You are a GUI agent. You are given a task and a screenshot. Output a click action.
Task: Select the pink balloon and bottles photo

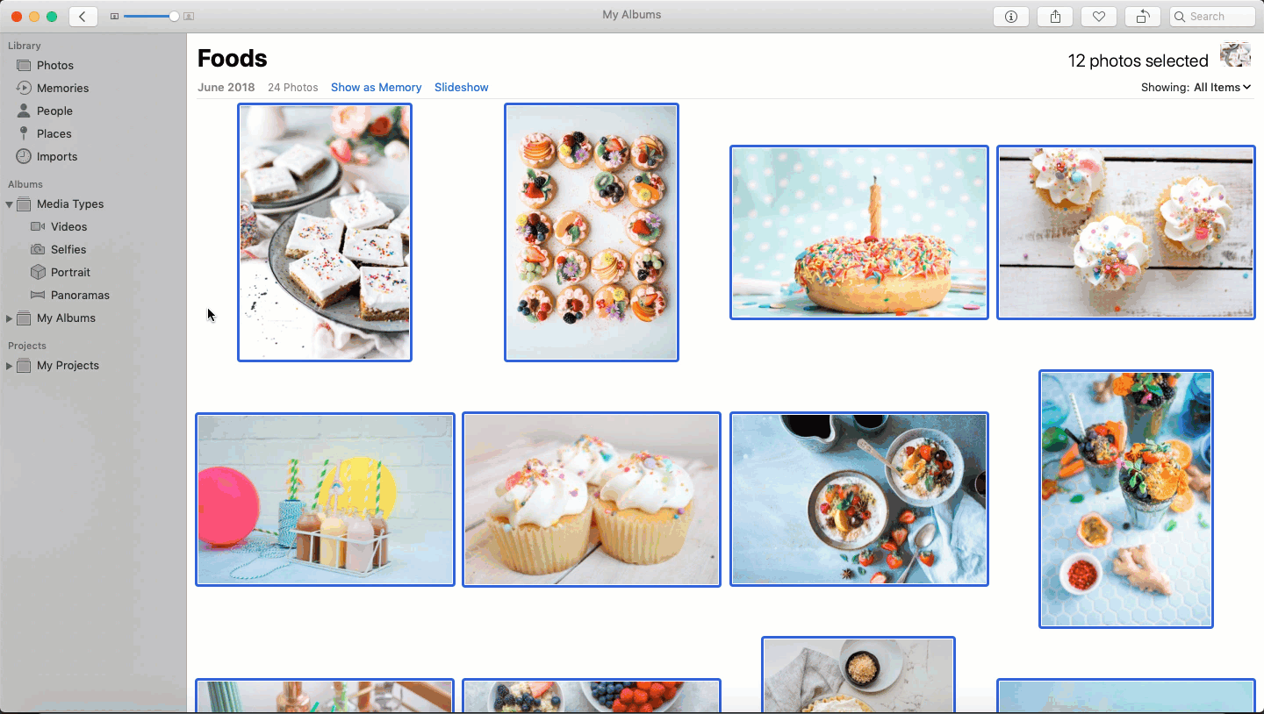pyautogui.click(x=325, y=499)
